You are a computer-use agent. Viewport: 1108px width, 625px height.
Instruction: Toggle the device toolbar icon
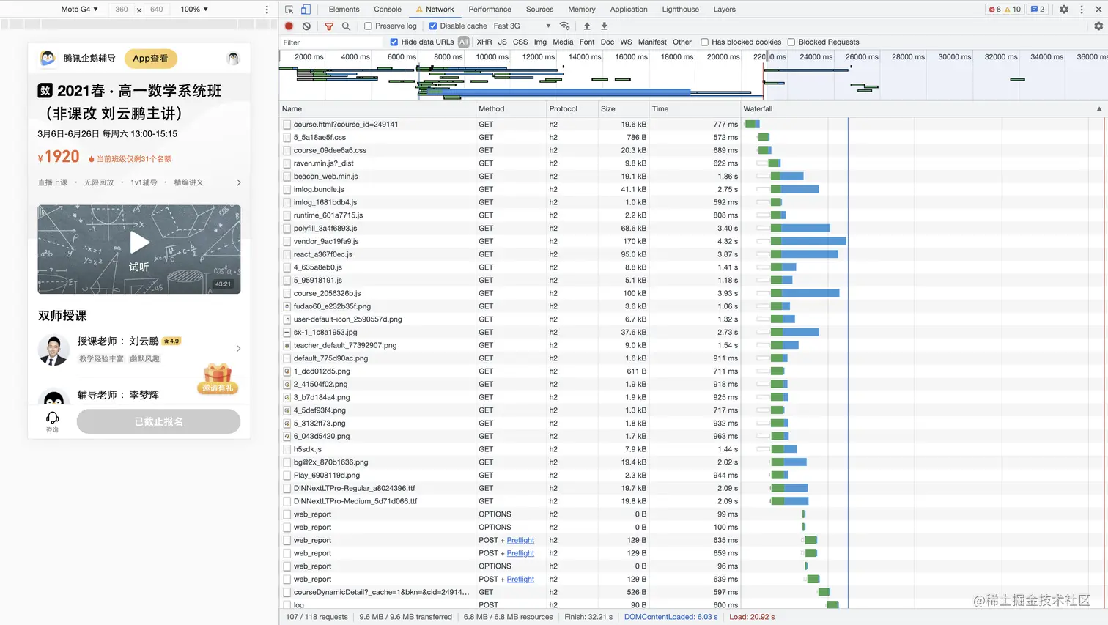[306, 10]
